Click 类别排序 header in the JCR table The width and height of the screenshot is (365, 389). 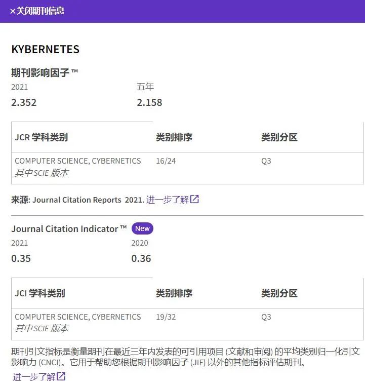coord(174,137)
